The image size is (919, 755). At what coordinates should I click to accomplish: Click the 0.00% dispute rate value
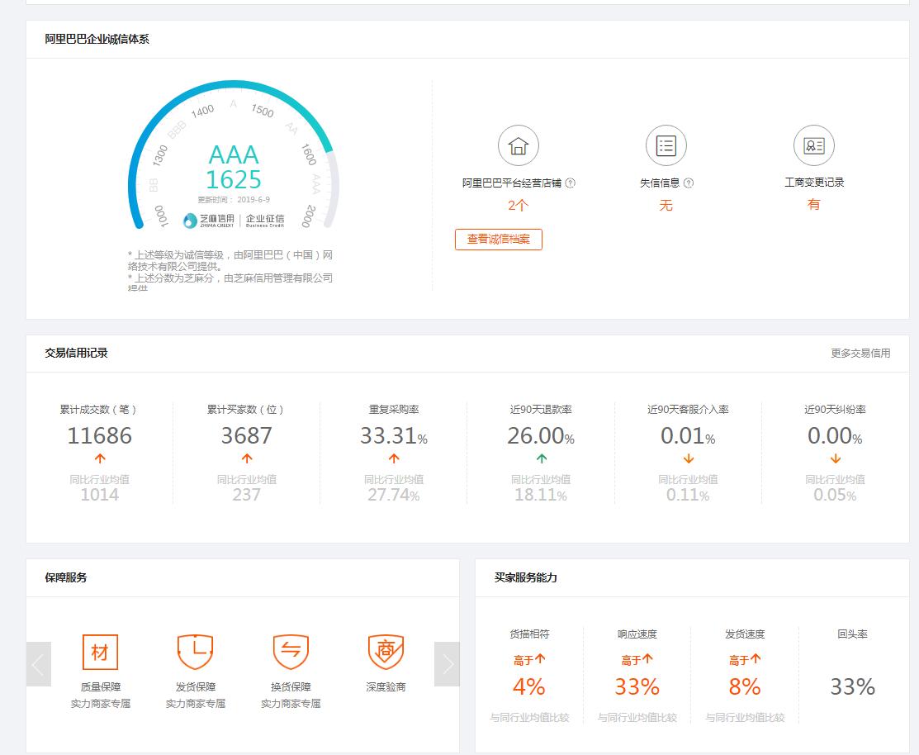[x=835, y=435]
